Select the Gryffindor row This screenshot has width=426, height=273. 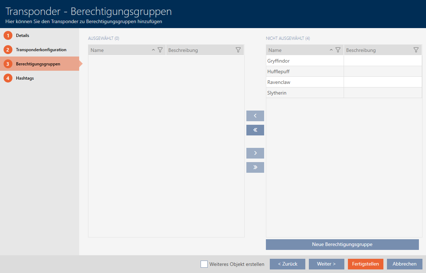[305, 61]
